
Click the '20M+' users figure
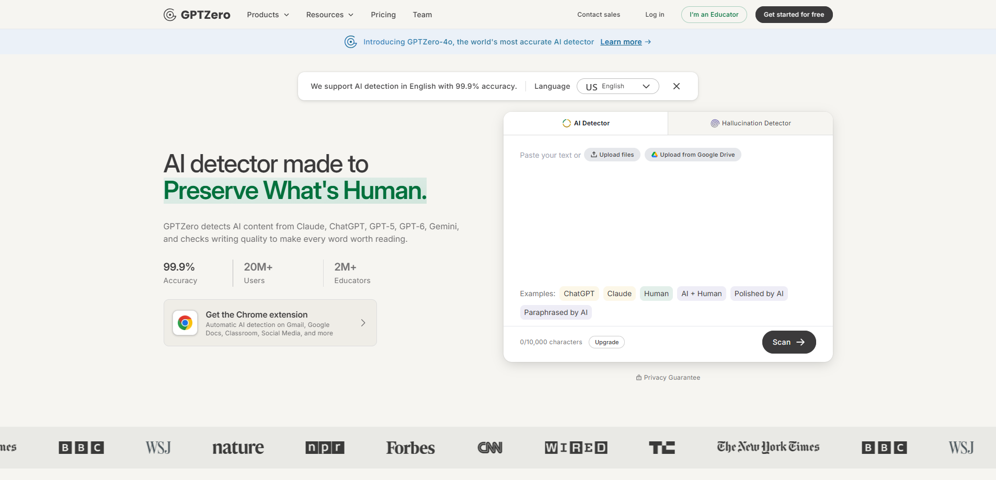pos(258,267)
